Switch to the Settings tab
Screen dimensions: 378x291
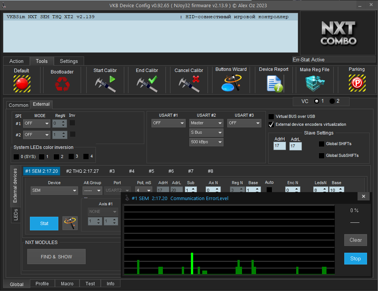point(69,61)
